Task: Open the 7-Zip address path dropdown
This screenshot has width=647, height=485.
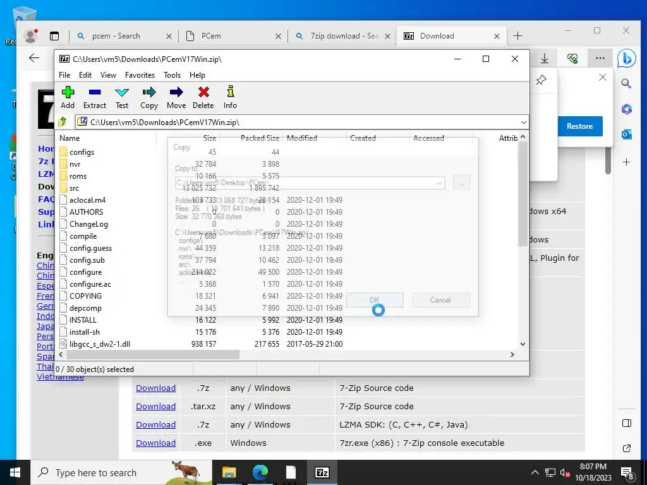Action: pyautogui.click(x=523, y=122)
